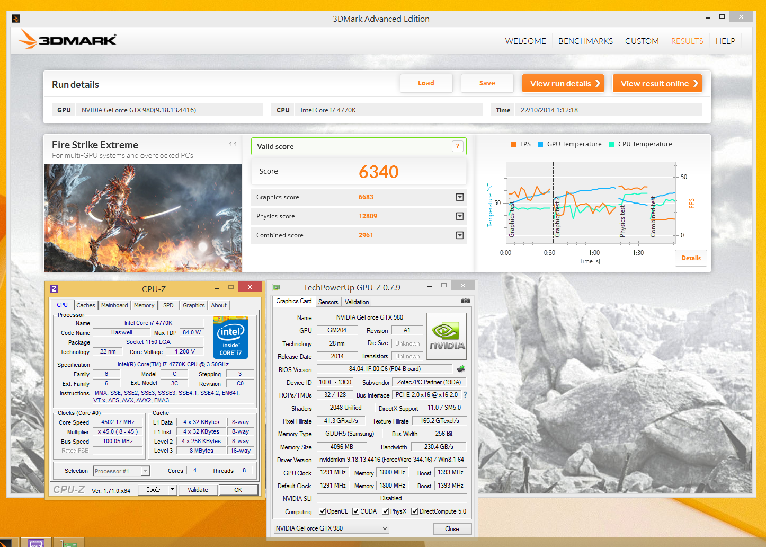Switch to GPU-Z from the taskbar icon
This screenshot has width=766, height=547.
69,543
